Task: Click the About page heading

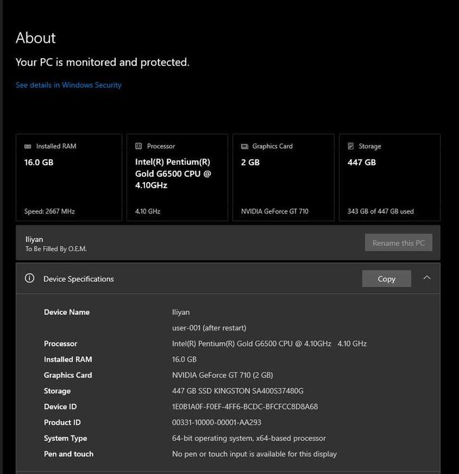Action: pyautogui.click(x=36, y=38)
